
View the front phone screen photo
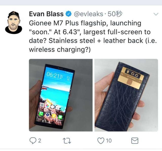coord(61,95)
